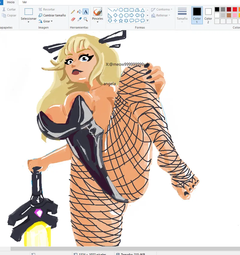Click the 'X:@meow999999999xd' text on canvas
The height and width of the screenshot is (255, 240).
[127, 64]
